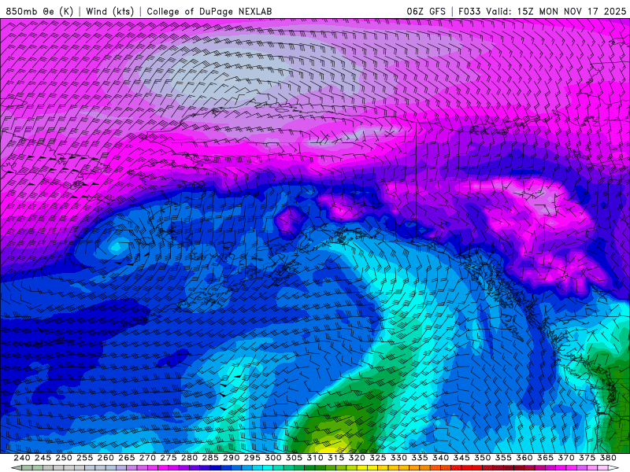
Task: Click the 265 legend label
Action: click(126, 458)
